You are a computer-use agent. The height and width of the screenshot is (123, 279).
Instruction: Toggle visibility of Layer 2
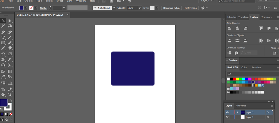tap(227, 112)
